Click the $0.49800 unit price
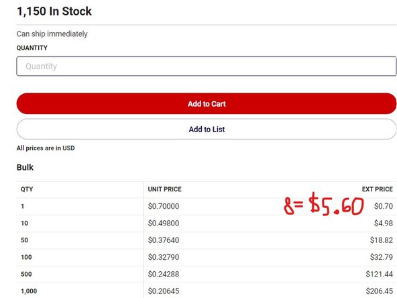 point(164,223)
